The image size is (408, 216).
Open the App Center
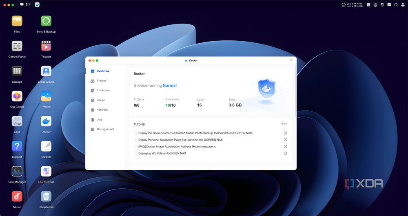coord(17,96)
